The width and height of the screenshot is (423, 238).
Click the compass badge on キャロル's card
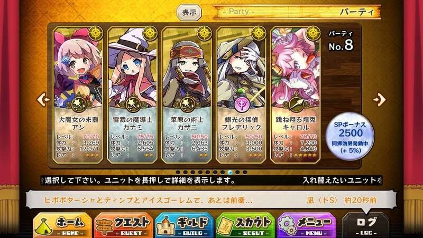tap(313, 33)
